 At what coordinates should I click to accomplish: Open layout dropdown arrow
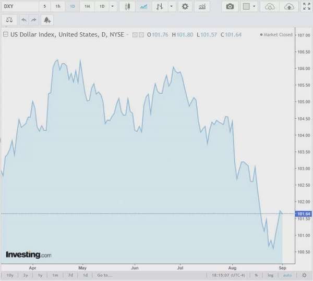(254, 6)
